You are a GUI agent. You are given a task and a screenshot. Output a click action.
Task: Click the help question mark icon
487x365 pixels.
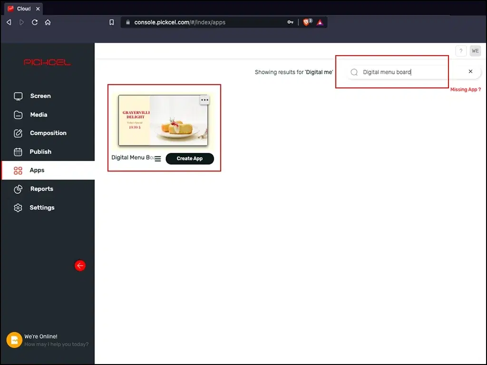(x=460, y=51)
